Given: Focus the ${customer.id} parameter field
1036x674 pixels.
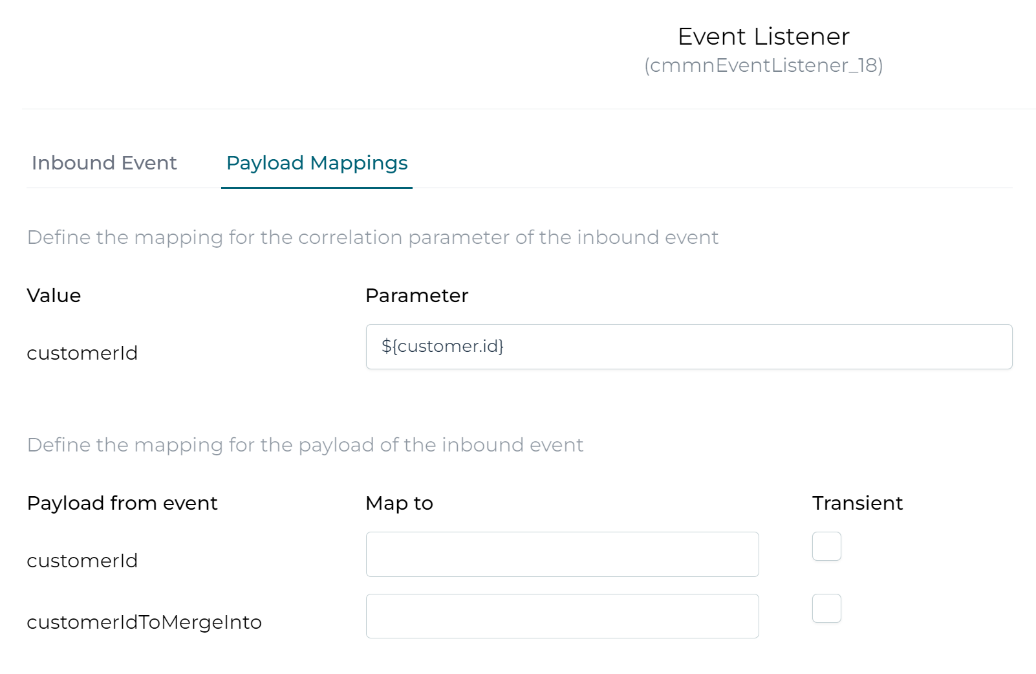Looking at the screenshot, I should point(689,347).
